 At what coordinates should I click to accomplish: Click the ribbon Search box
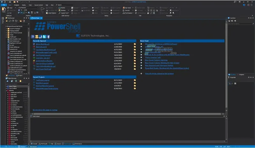click(x=65, y=5)
